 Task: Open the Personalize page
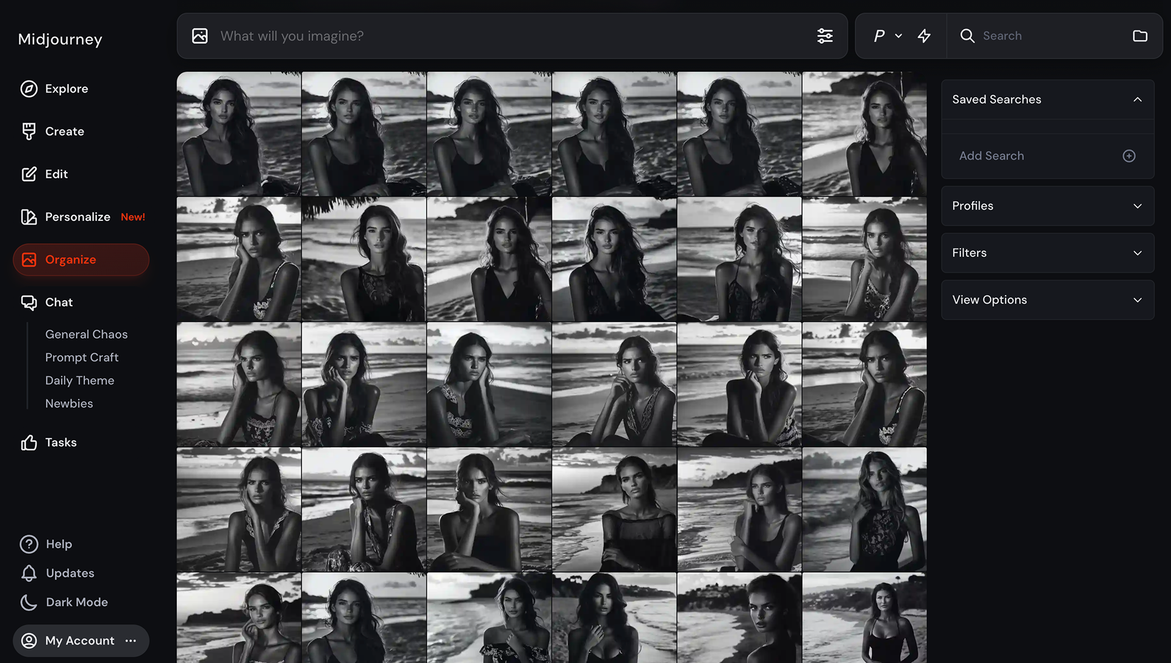click(77, 217)
